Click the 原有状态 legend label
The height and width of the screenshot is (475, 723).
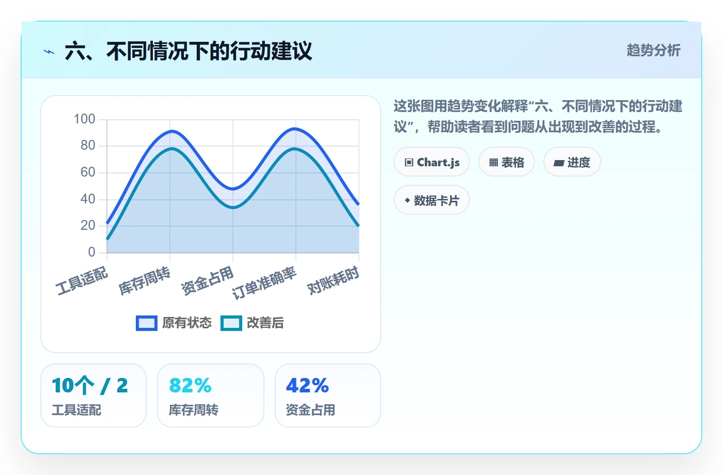(x=187, y=323)
